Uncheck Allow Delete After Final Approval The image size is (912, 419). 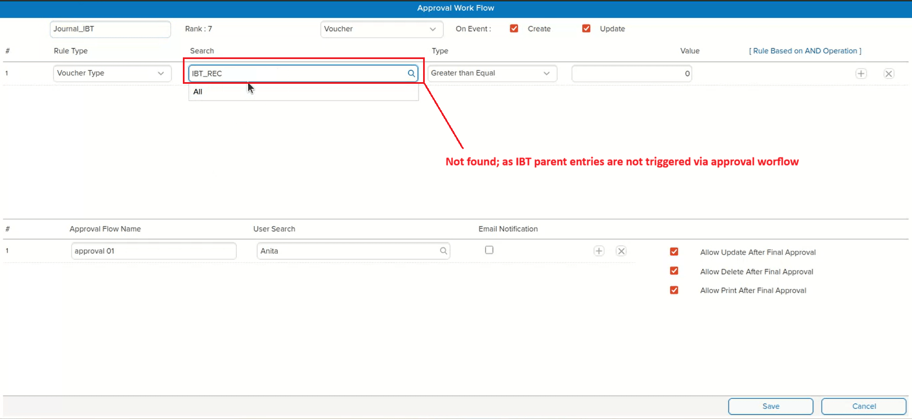click(674, 271)
